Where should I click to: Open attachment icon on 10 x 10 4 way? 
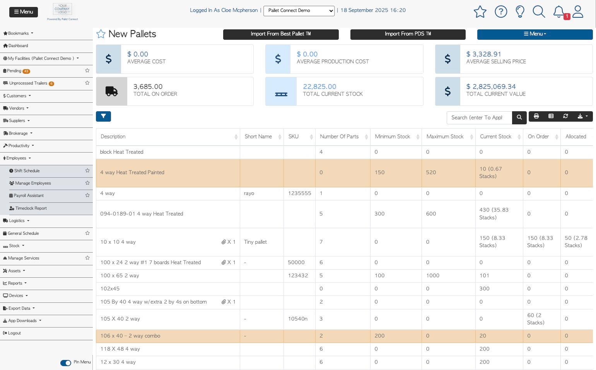coord(224,242)
